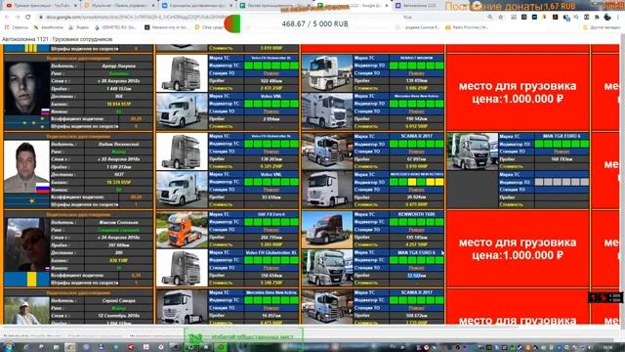Open the Kenworth T680 truck image
Viewport: 625px width, 352px height.
click(x=327, y=230)
